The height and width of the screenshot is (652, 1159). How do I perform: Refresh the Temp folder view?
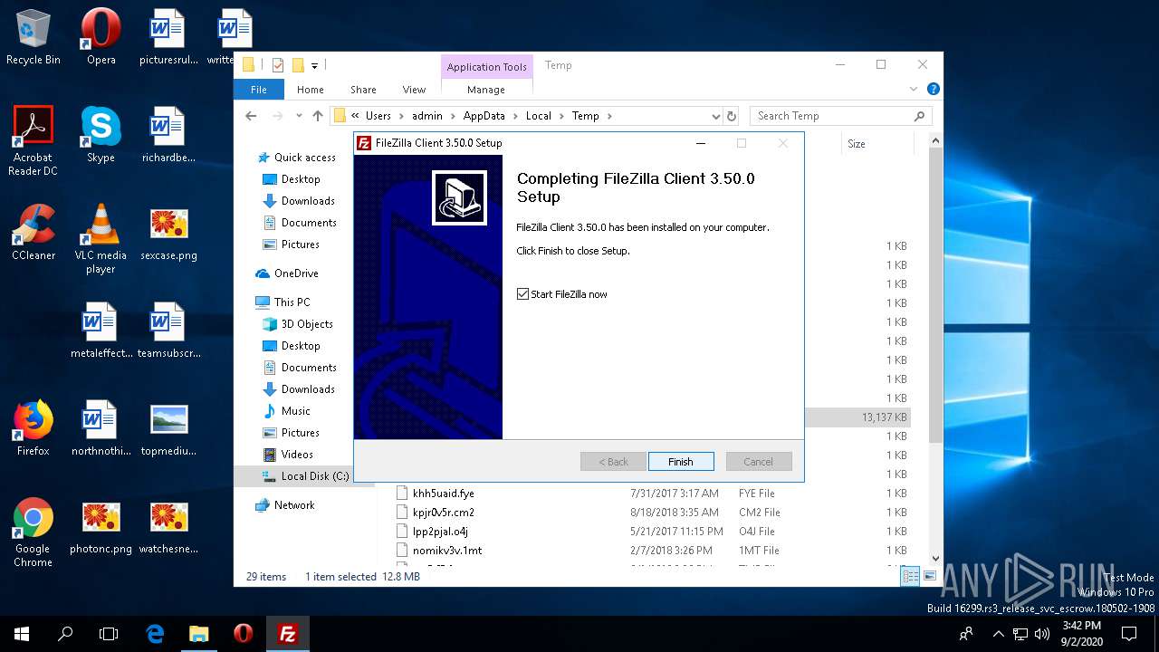tap(732, 116)
